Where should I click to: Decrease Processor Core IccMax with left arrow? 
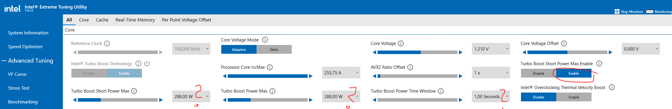tap(224, 76)
